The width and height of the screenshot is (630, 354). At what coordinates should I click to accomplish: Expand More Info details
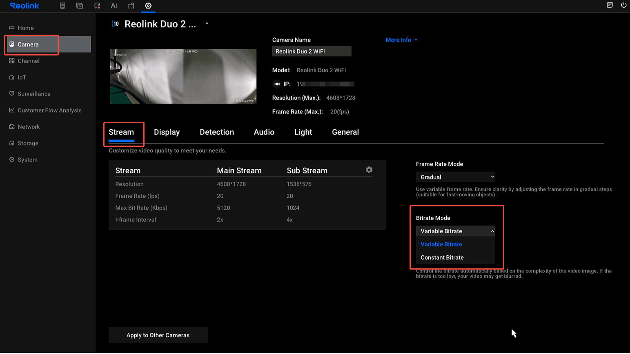tap(401, 40)
